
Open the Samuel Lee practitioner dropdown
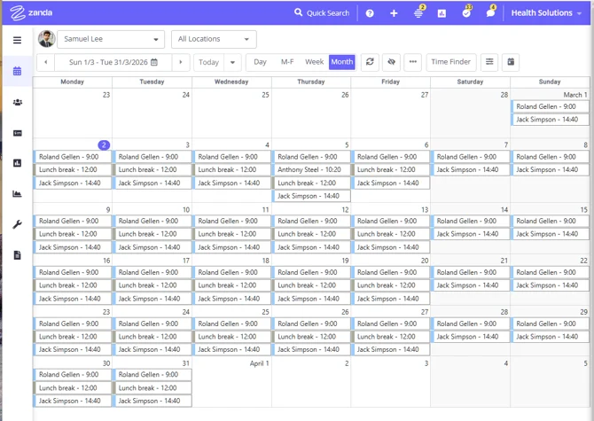point(111,39)
